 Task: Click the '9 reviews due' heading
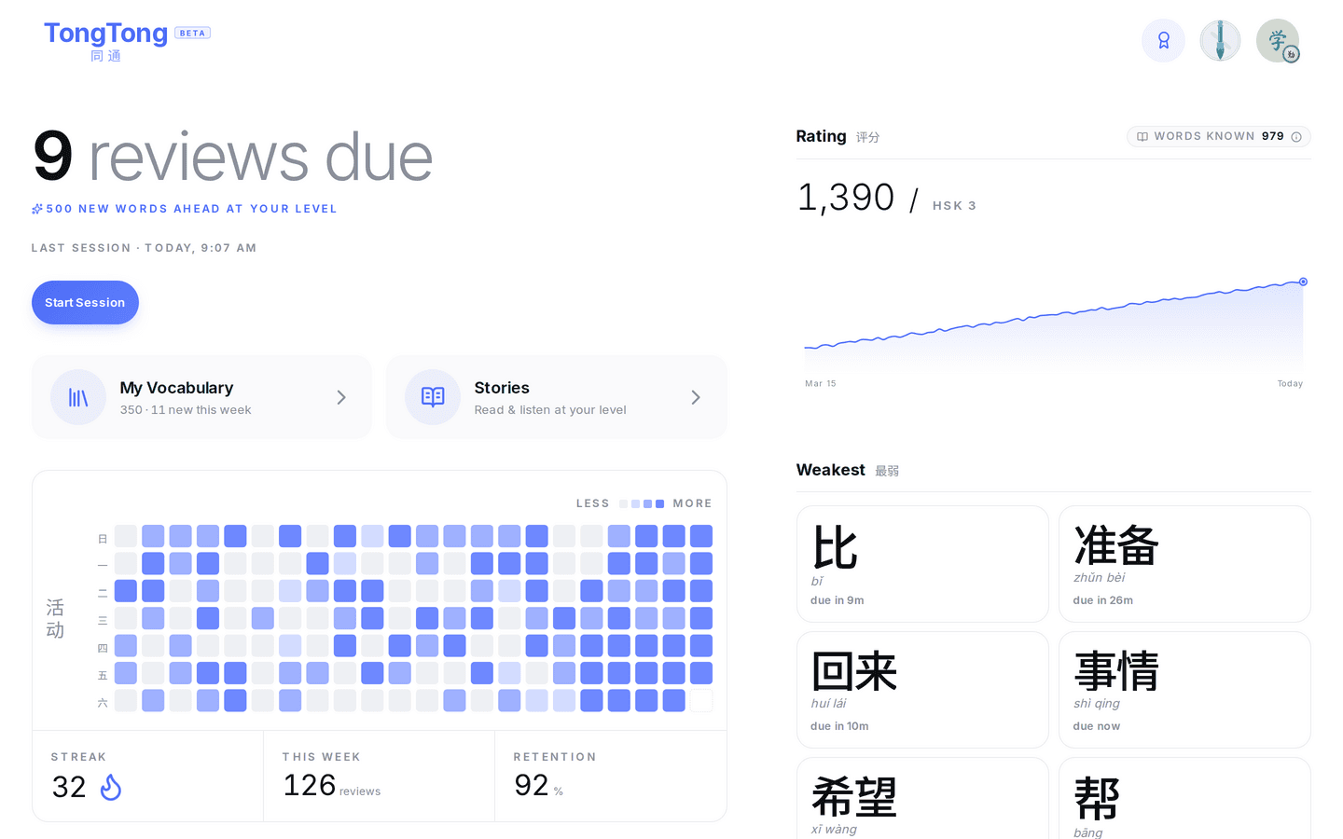click(233, 157)
